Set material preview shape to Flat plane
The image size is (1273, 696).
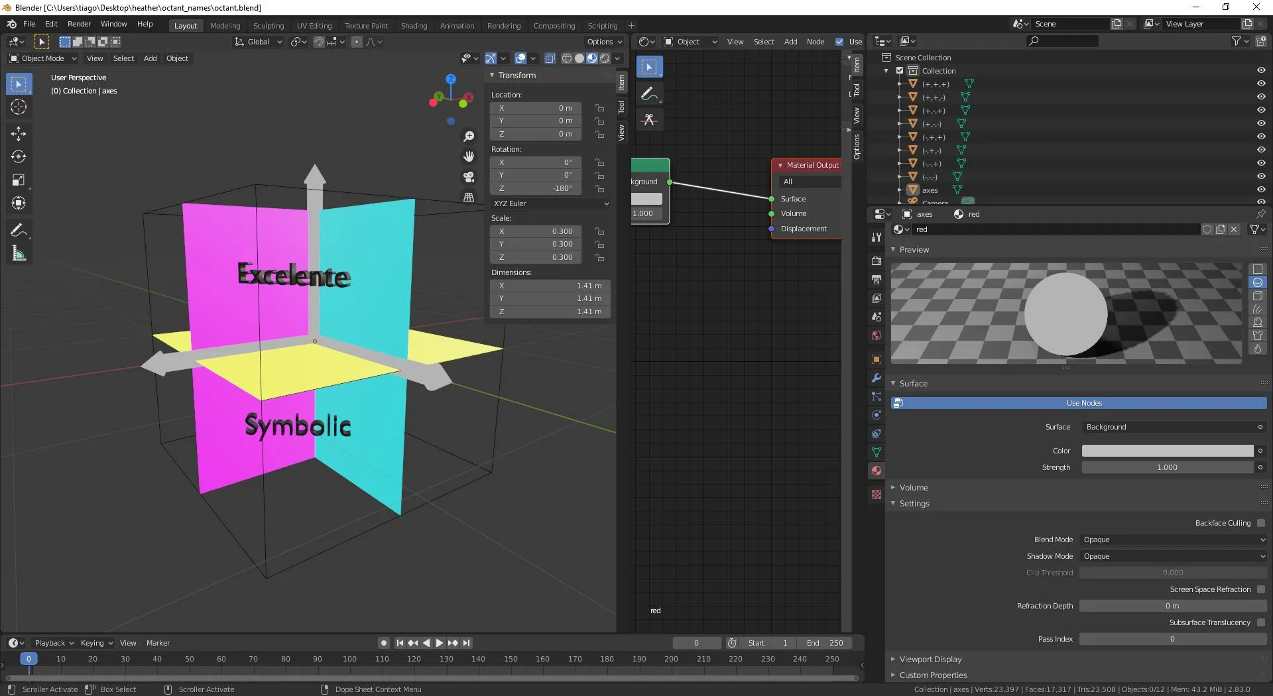1257,269
